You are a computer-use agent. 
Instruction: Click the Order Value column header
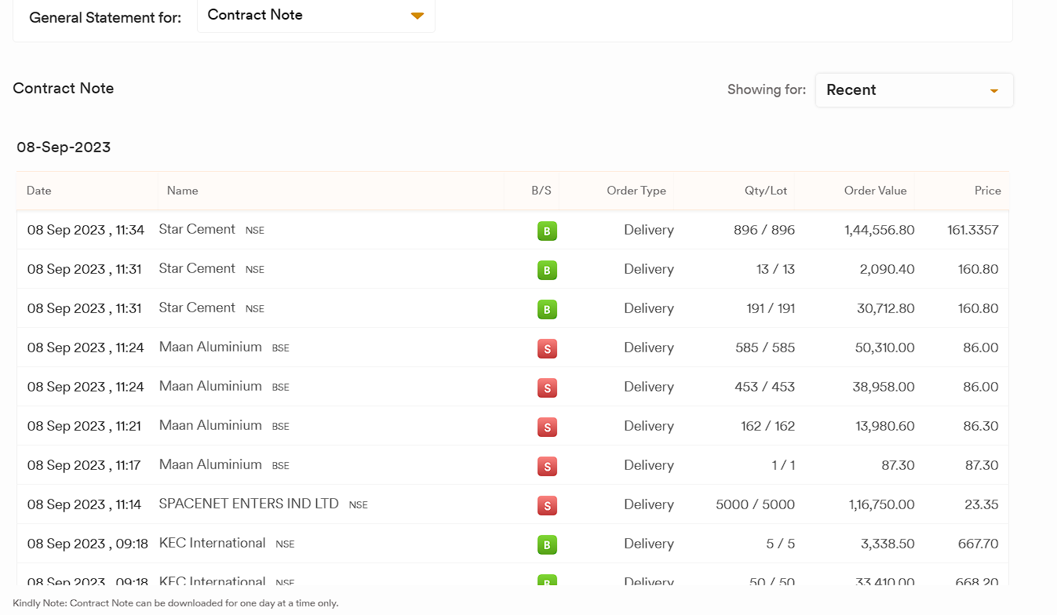tap(875, 191)
